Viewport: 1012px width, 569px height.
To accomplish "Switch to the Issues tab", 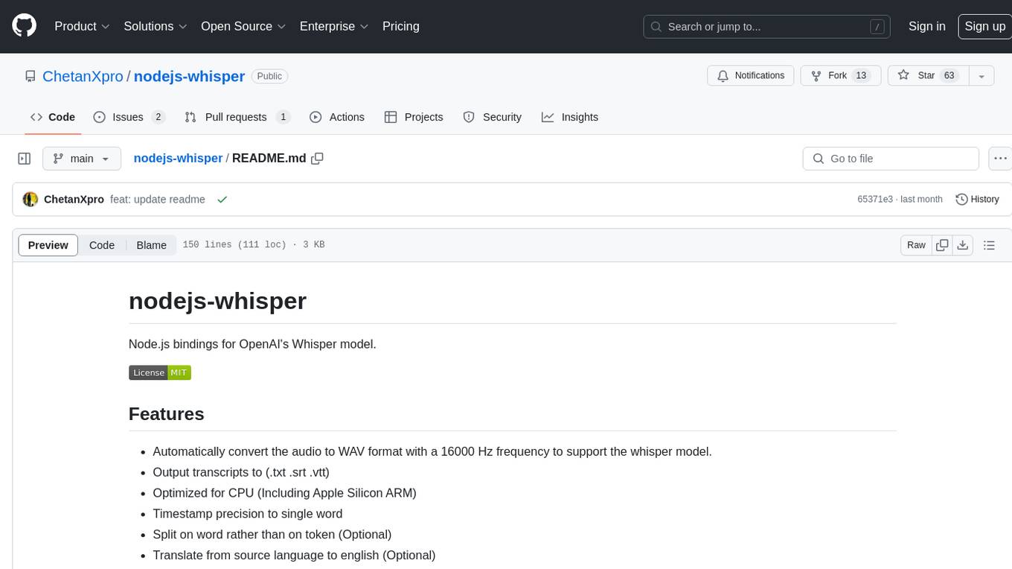I will (x=129, y=117).
